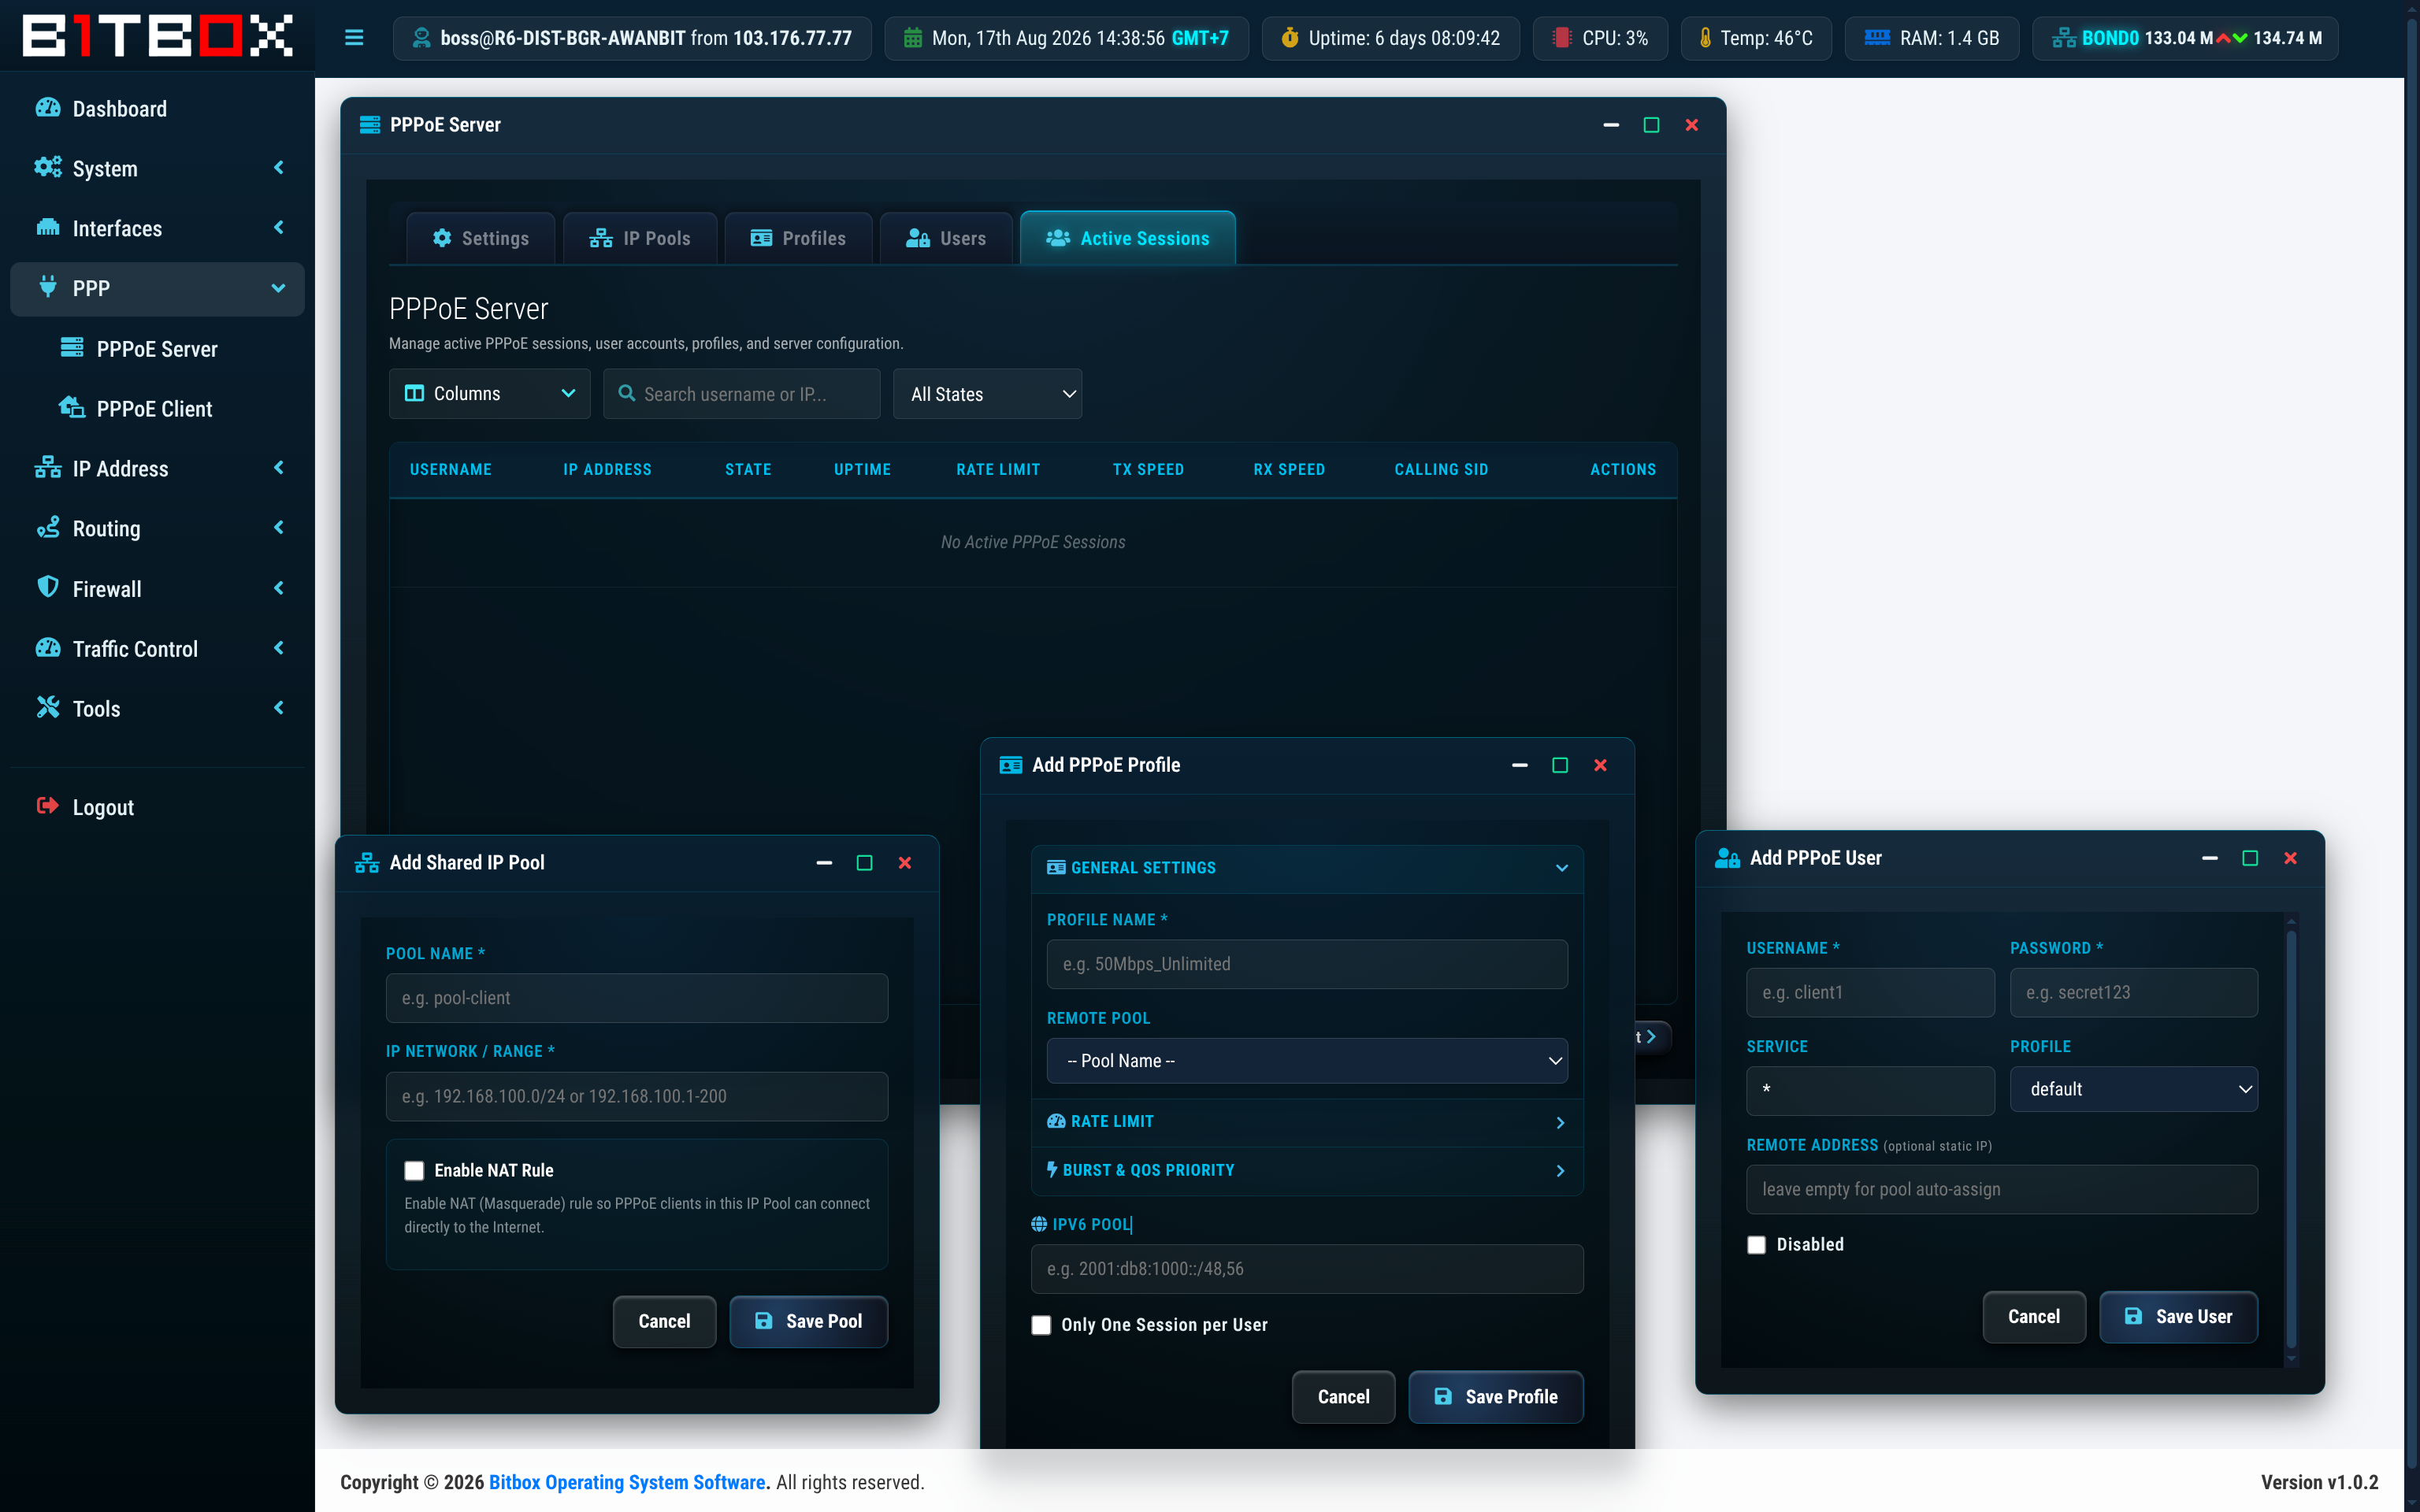The width and height of the screenshot is (2420, 1512).
Task: Click the Rate Limit gauge icon
Action: [1056, 1121]
